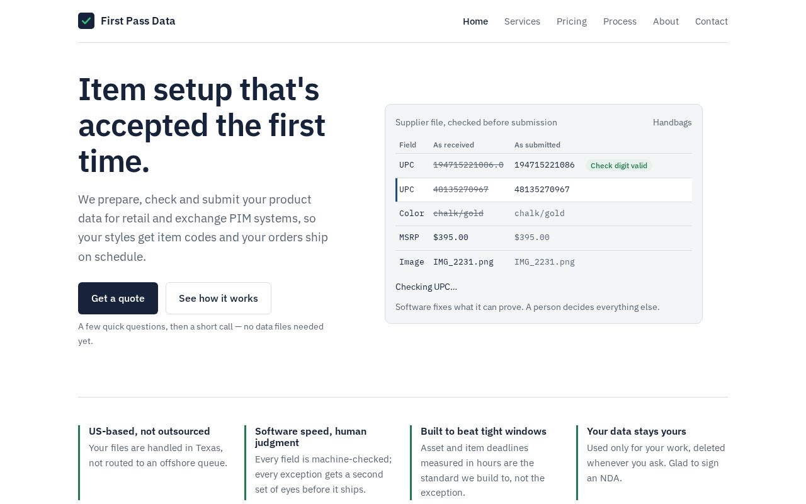Go to the Home nav item
The width and height of the screenshot is (806, 504).
pyautogui.click(x=475, y=21)
